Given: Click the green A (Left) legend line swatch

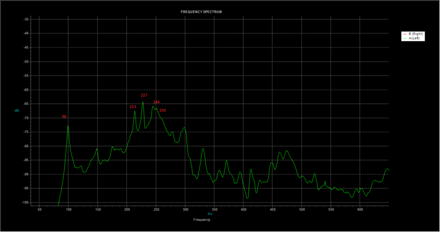Looking at the screenshot, I should click(404, 38).
